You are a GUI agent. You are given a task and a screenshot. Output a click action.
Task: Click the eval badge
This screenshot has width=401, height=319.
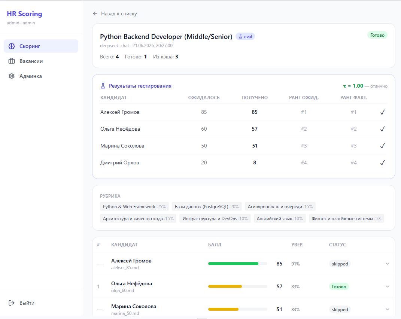point(245,37)
